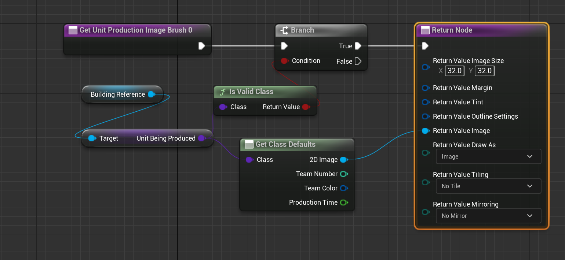The image size is (565, 260).
Task: Click the Image Size X value field
Action: pyautogui.click(x=455, y=71)
